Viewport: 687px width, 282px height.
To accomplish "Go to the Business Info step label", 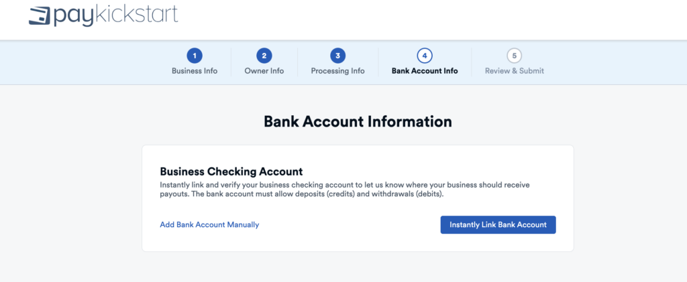I will [x=195, y=71].
